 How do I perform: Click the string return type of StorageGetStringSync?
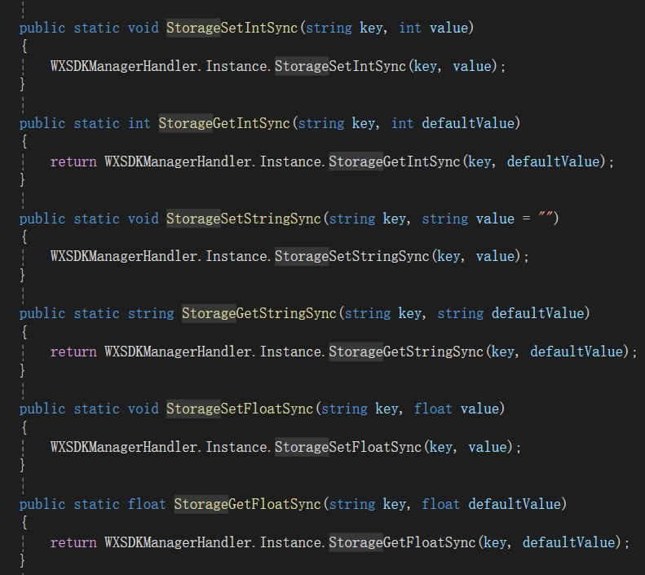click(151, 314)
